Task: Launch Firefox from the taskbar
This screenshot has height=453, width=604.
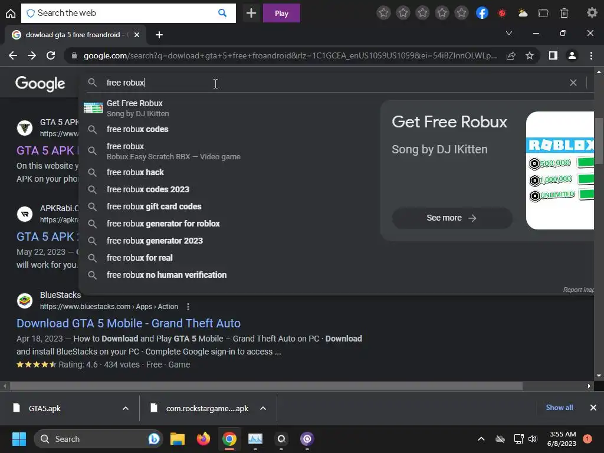Action: (203, 439)
